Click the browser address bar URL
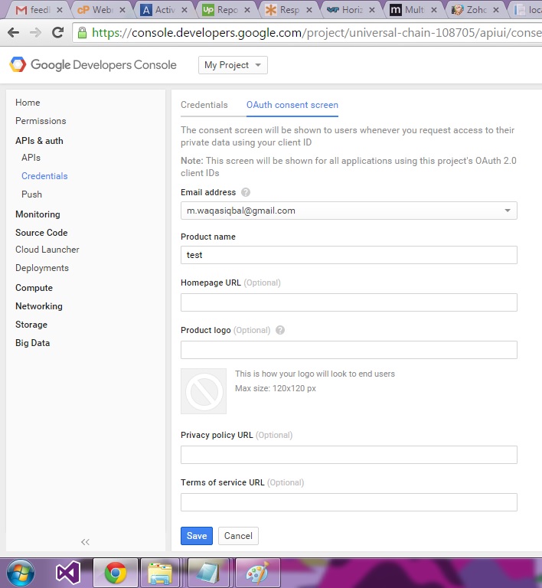This screenshot has height=588, width=542. point(317,33)
